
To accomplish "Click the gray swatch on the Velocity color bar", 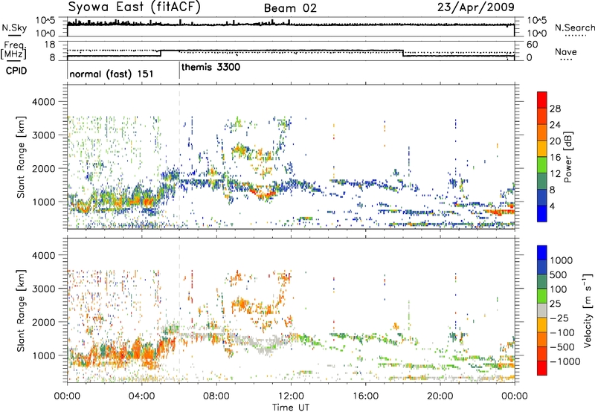I will point(542,311).
